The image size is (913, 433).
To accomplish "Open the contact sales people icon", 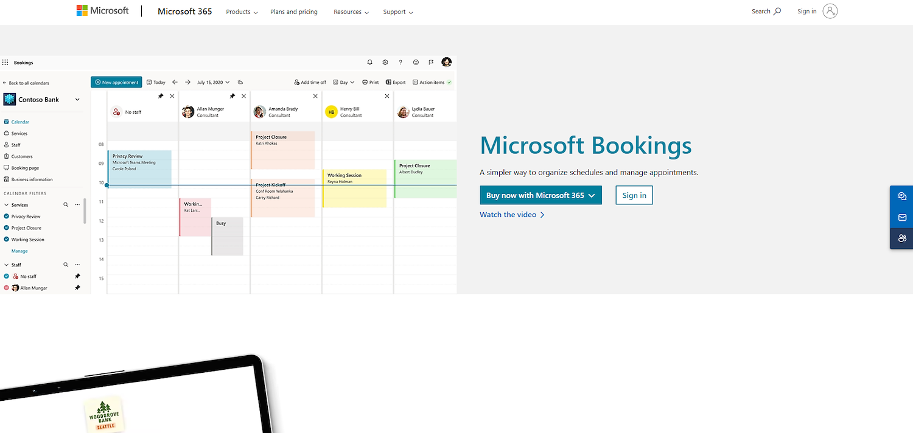I will click(902, 238).
